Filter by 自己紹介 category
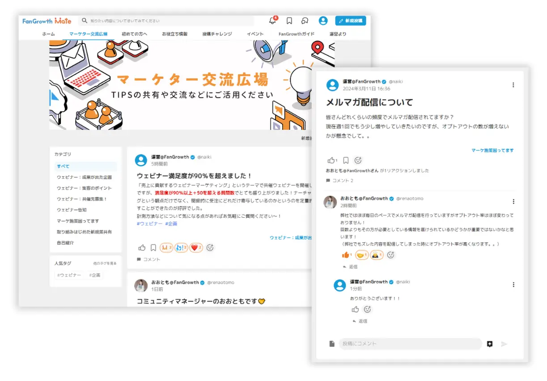The width and height of the screenshot is (547, 381). 65,243
